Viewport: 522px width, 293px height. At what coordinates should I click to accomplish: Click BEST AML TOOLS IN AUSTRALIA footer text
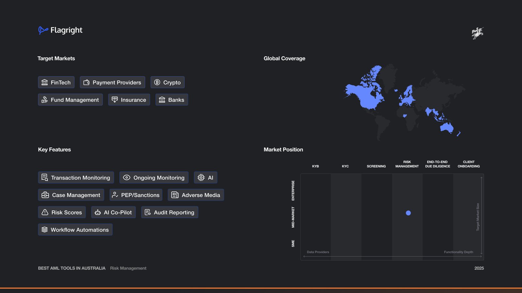click(x=72, y=268)
